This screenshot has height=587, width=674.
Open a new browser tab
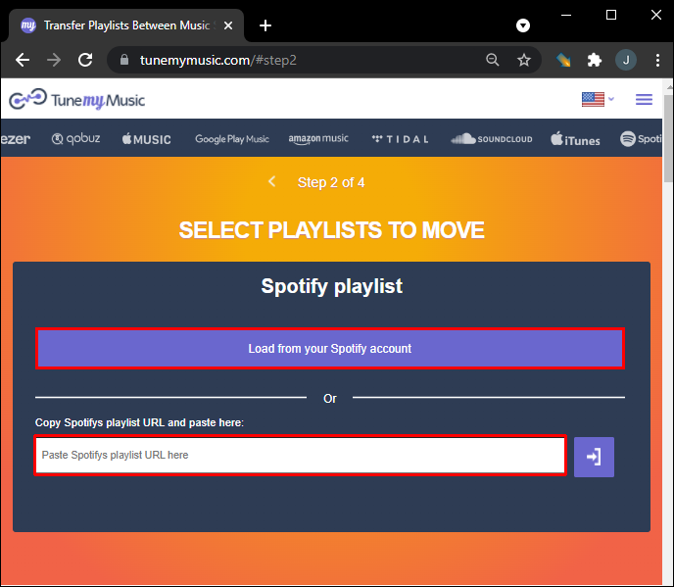[x=265, y=25]
